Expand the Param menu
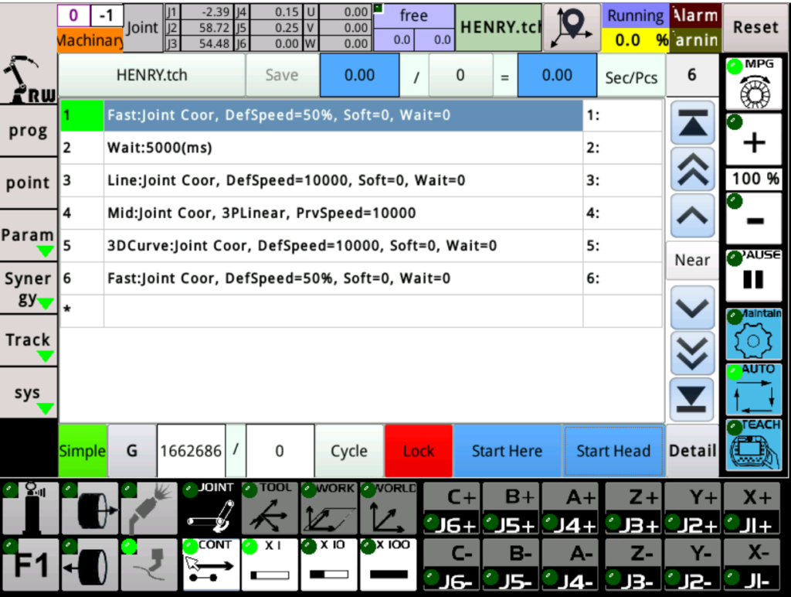 click(29, 239)
